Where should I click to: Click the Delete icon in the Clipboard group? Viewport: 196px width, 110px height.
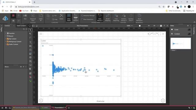click(61, 17)
